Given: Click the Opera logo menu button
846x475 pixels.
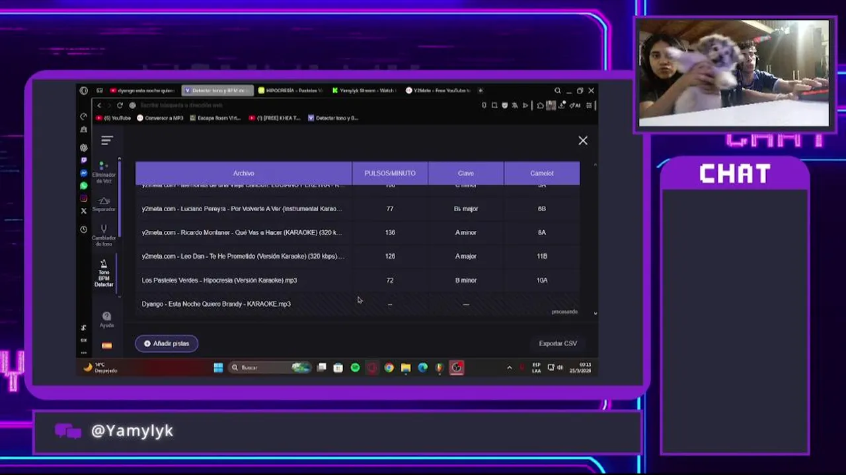Looking at the screenshot, I should click(84, 90).
